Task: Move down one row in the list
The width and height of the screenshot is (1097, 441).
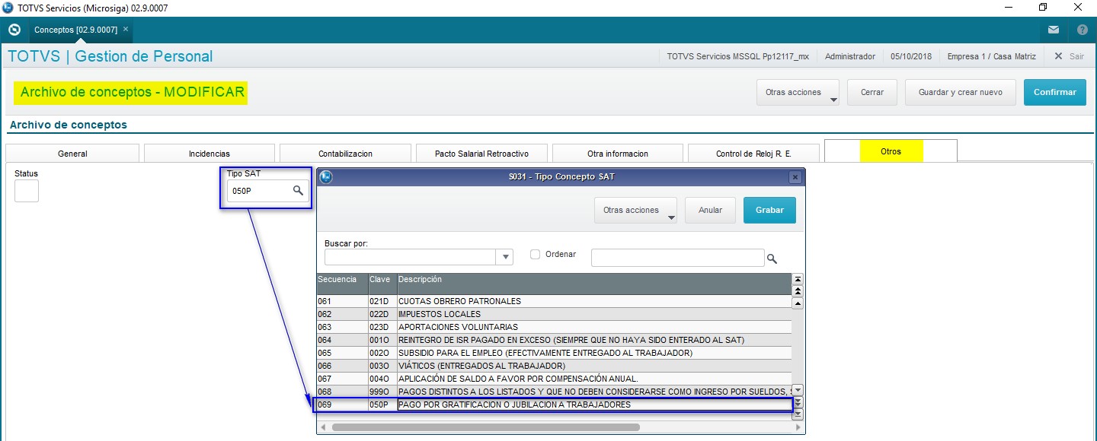Action: [x=798, y=389]
